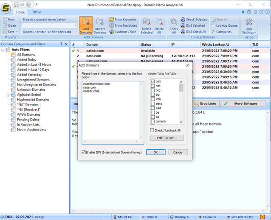Image resolution: width=271 pixels, height=220 pixels.
Task: Open the domain name input dropdown
Action: pyautogui.click(x=75, y=25)
